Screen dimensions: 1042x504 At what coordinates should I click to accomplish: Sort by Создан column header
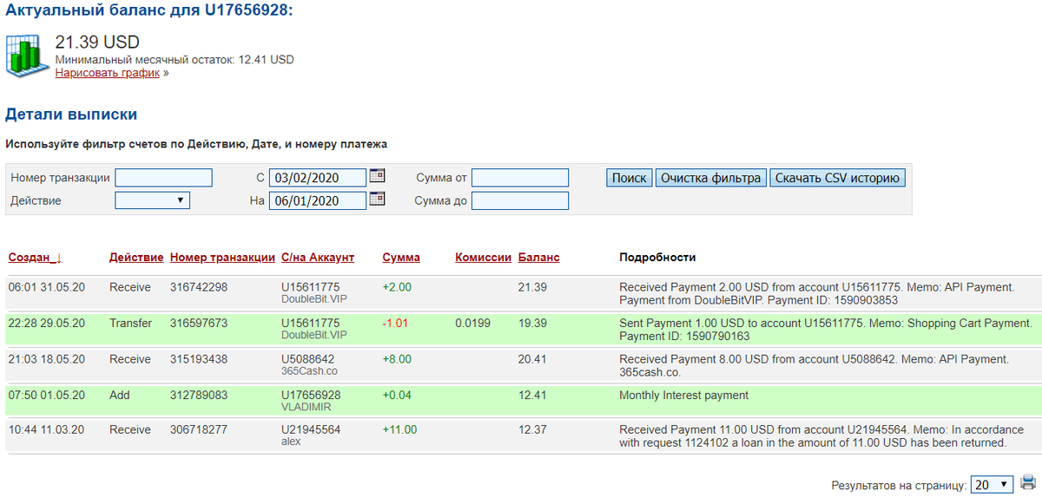[35, 258]
